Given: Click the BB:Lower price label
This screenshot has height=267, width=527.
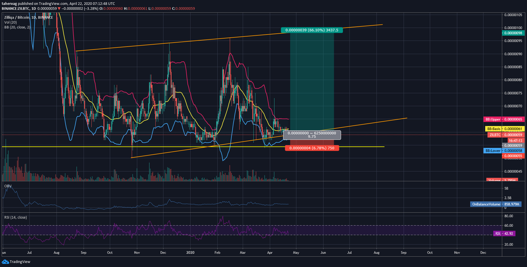Looking at the screenshot, I should tap(504, 150).
